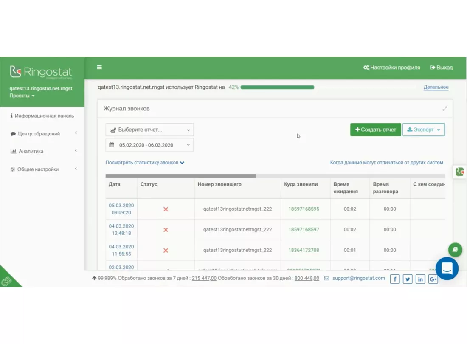The height and width of the screenshot is (344, 467).
Task: Click number 18597168597
Action: [304, 230]
